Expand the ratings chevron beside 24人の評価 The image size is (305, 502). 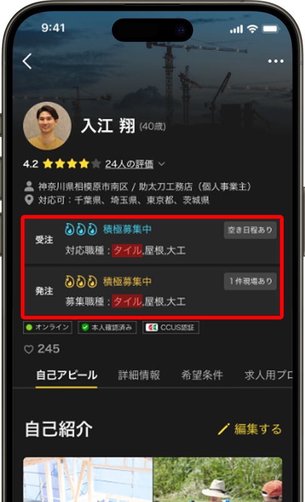161,164
